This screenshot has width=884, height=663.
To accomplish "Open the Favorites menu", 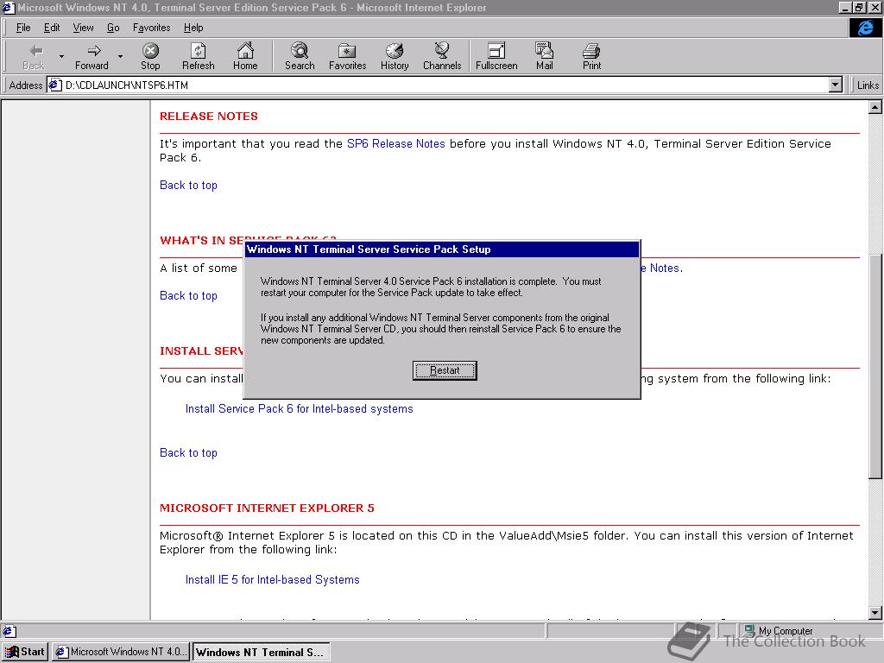I will pos(151,28).
